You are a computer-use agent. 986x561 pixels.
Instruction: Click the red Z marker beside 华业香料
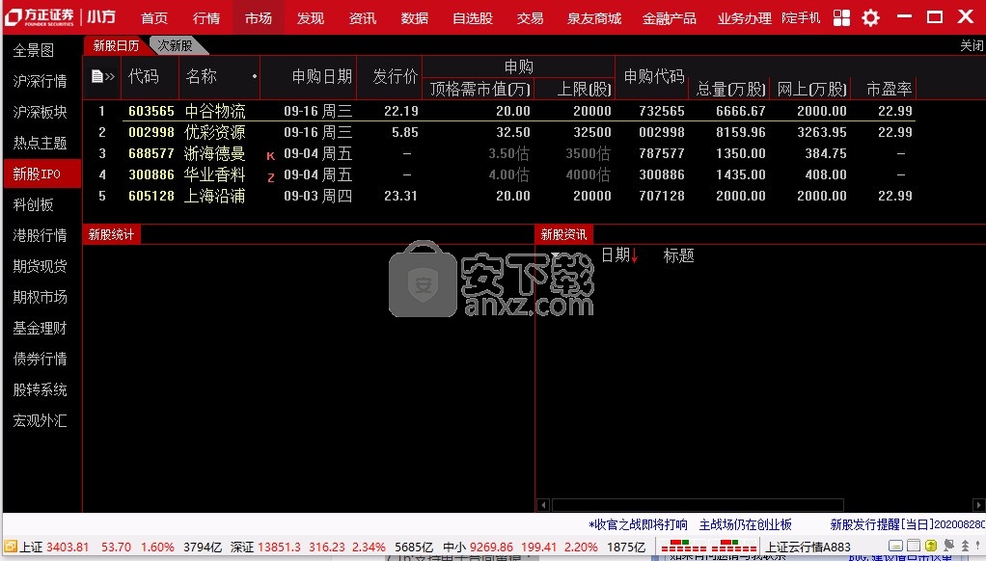click(270, 175)
